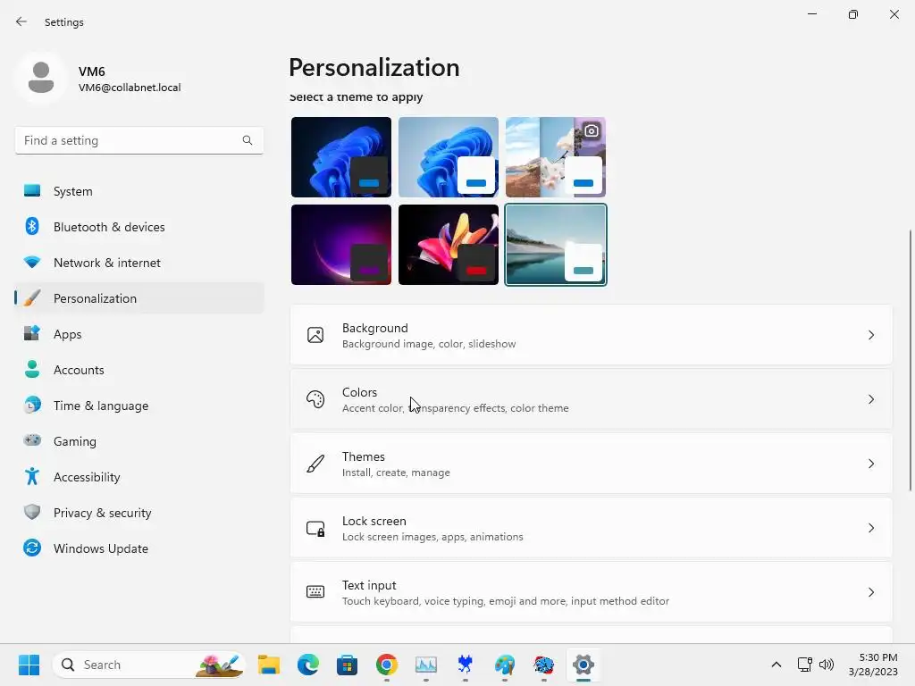The width and height of the screenshot is (915, 686).
Task: Open File Explorer from the taskbar
Action: (x=268, y=665)
